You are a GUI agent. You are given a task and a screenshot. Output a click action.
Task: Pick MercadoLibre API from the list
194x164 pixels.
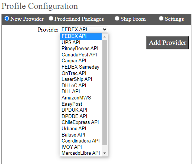[x=81, y=153]
